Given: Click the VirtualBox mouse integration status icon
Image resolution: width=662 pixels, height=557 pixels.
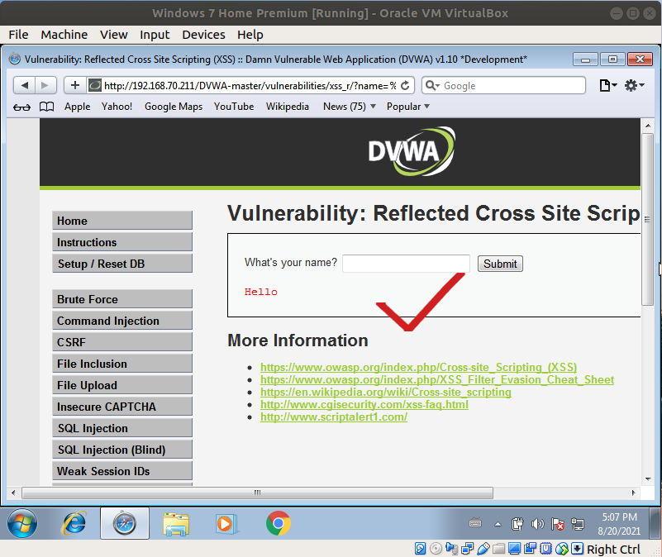Looking at the screenshot, I should 561,549.
